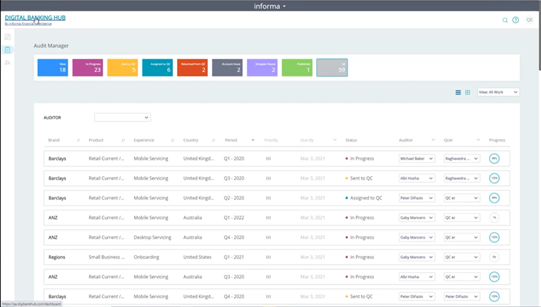Click Status column header
This screenshot has width=541, height=307.
351,140
